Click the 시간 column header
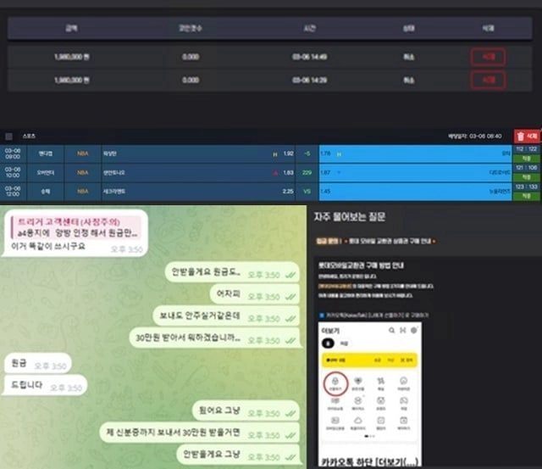 click(x=310, y=28)
